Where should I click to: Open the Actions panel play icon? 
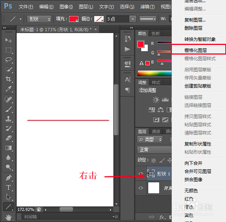pyautogui.click(x=127, y=49)
